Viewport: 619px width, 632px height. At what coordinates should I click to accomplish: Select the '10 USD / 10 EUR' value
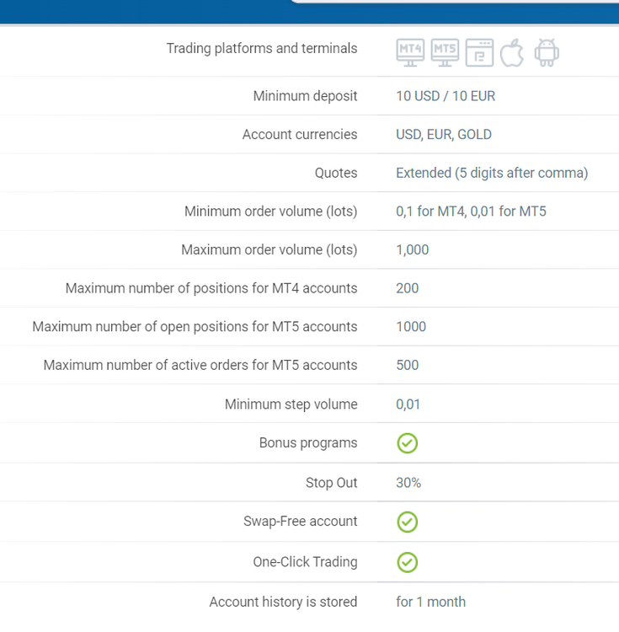446,96
